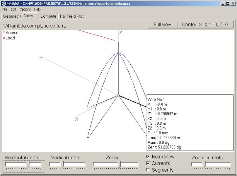Click the Vertical rotate slider handle
237x176 pixels.
[62, 164]
